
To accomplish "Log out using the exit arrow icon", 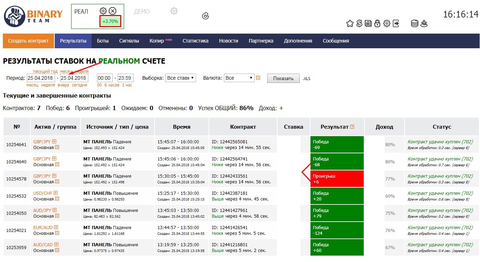I will pos(396,24).
